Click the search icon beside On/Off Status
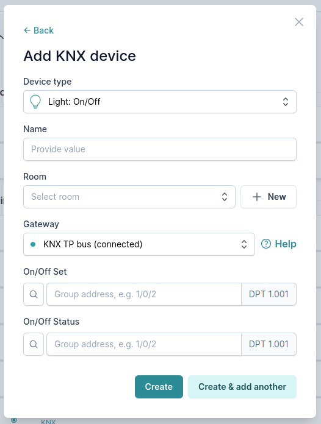 click(34, 344)
